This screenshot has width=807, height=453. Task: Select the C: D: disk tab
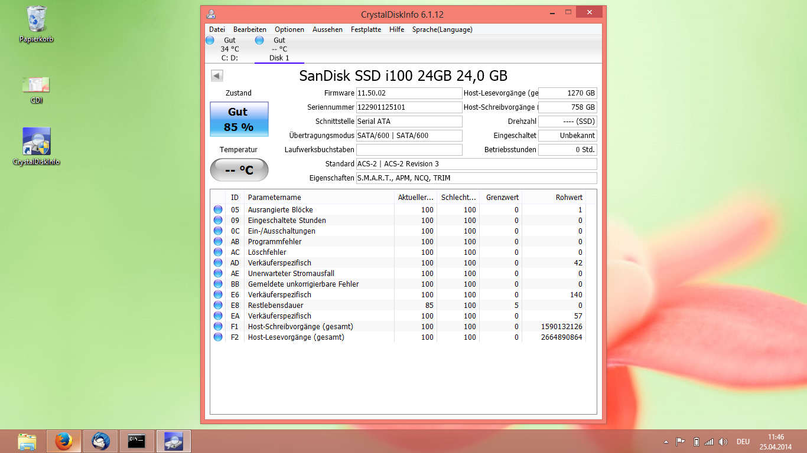click(230, 49)
